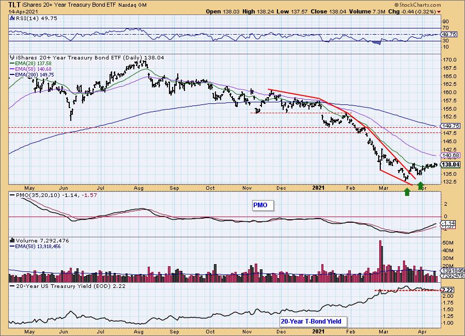Click the tallest volume spike bar

tap(380, 261)
